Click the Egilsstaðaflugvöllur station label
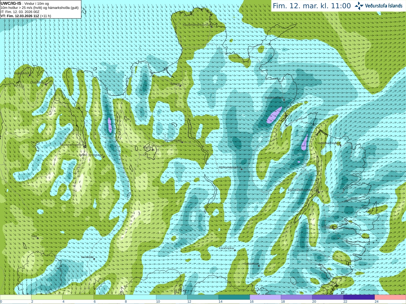Image resolution: width=406 pixels, height=304 pixels. [x=303, y=190]
